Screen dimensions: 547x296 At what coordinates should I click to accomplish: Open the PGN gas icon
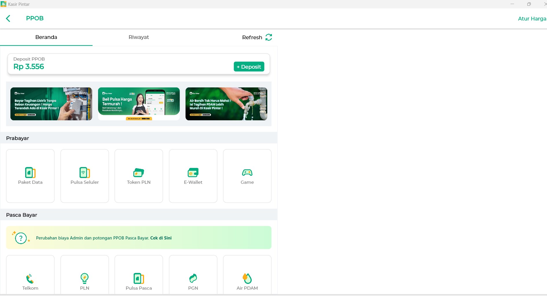coord(193,278)
